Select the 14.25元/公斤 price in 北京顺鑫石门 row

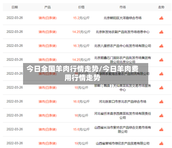tap(81, 60)
